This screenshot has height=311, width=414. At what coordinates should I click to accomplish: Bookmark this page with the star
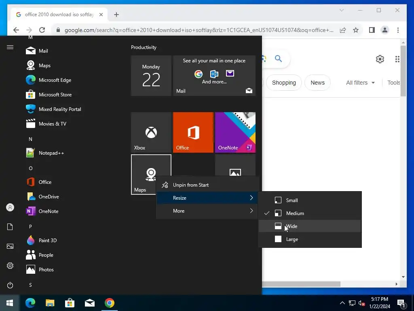[x=356, y=30]
